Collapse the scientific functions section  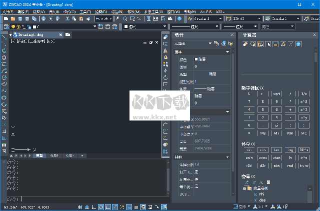click(248, 144)
